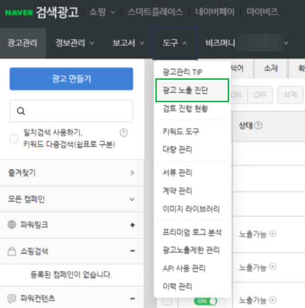
Task: Expand the 즐겨찾기 section arrow
Action: (x=132, y=173)
